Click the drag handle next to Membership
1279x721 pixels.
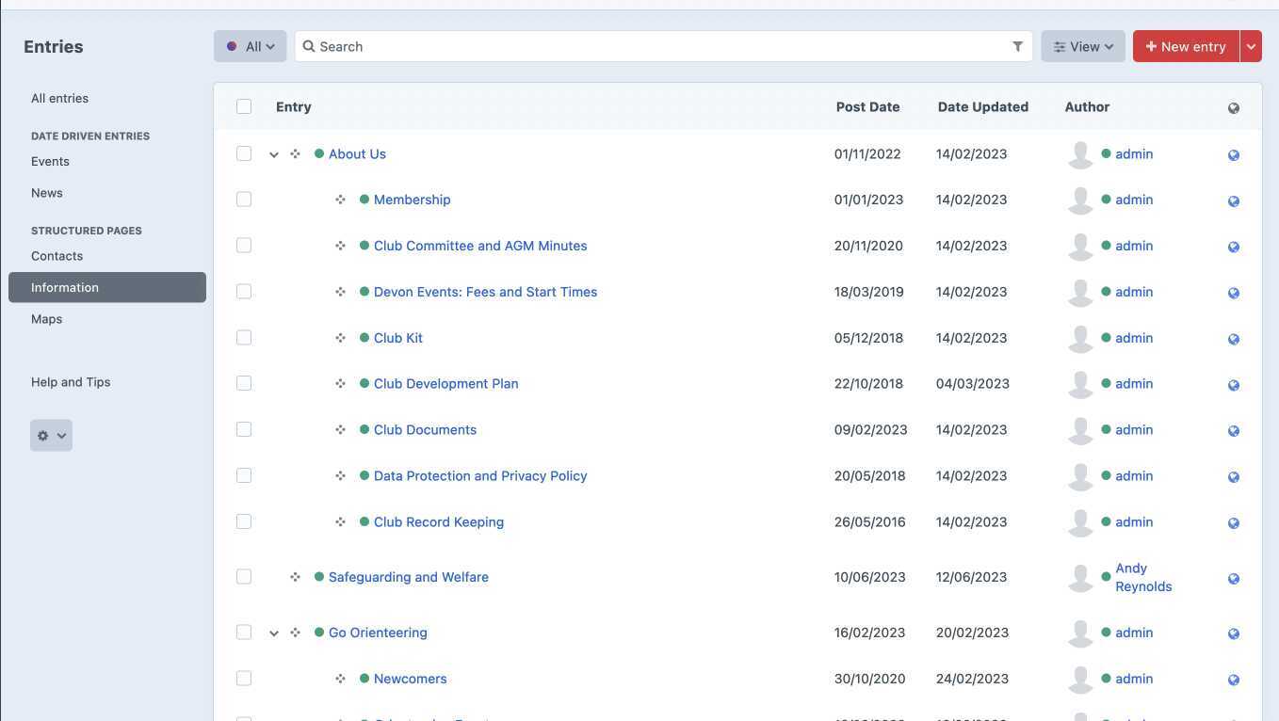(341, 199)
